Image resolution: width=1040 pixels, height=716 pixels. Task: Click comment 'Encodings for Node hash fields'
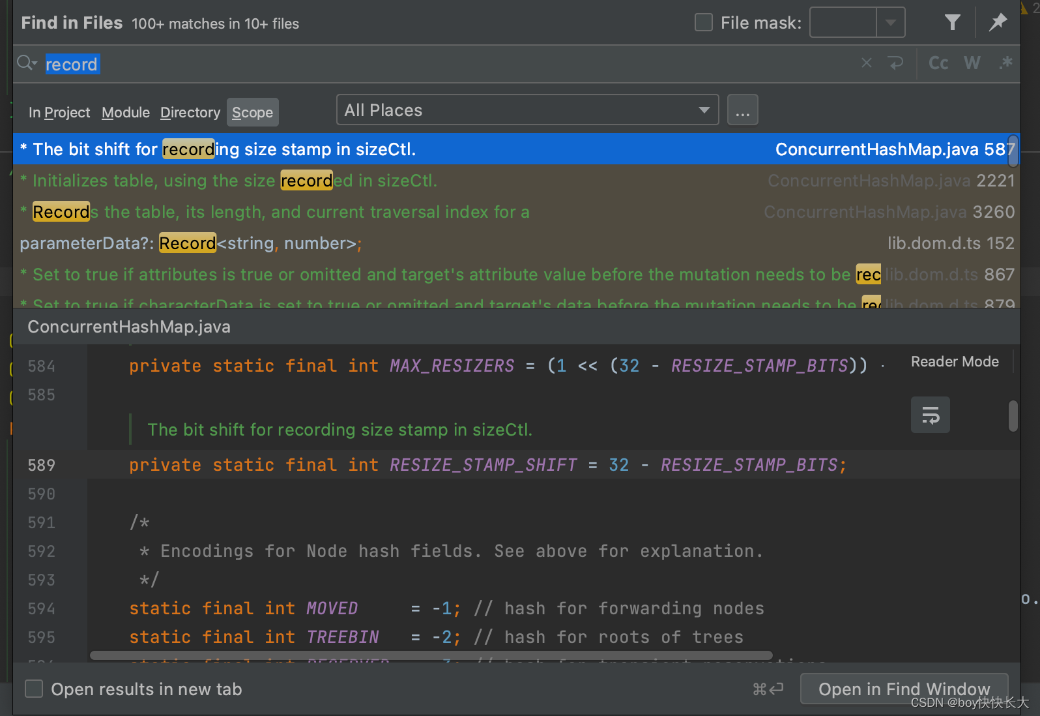461,551
